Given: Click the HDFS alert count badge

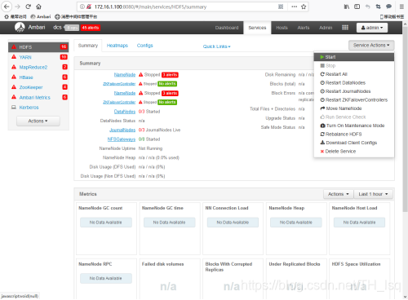Looking at the screenshot, I should tap(64, 46).
